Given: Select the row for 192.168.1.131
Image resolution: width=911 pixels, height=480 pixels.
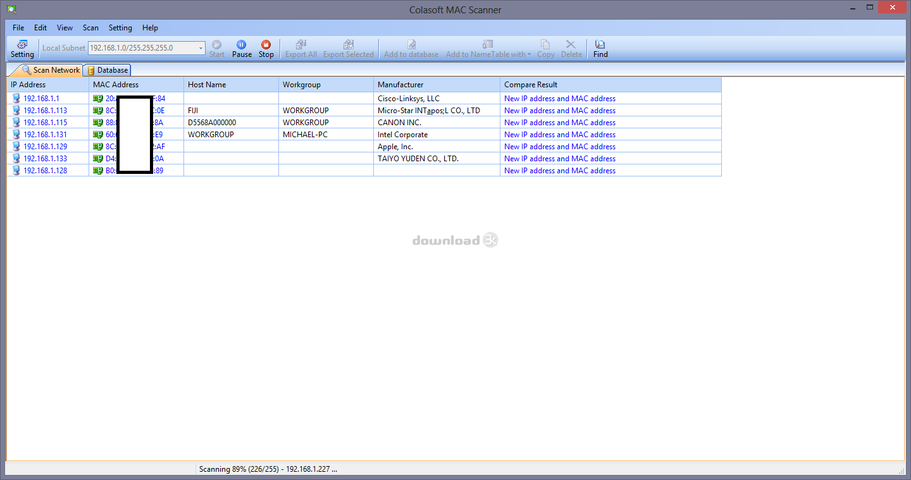Looking at the screenshot, I should click(45, 135).
